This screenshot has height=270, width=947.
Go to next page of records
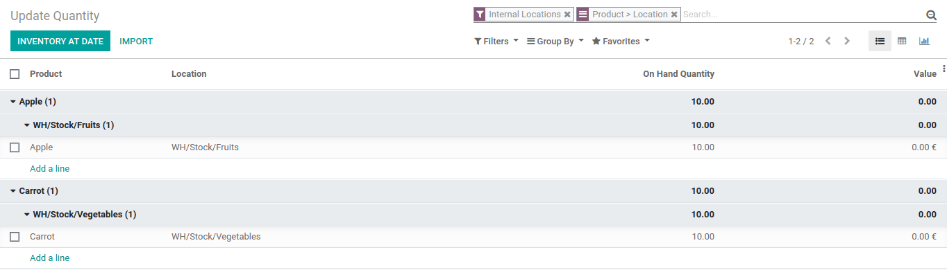(846, 42)
